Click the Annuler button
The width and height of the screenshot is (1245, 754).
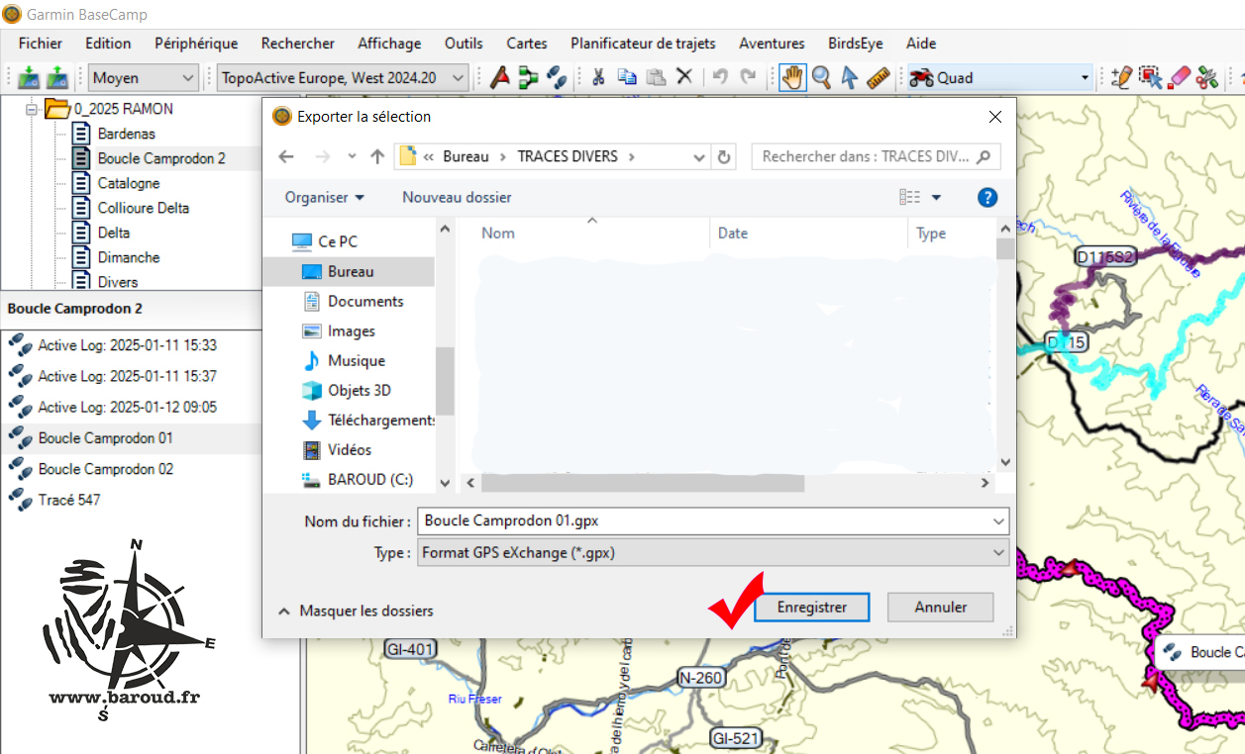click(x=940, y=607)
